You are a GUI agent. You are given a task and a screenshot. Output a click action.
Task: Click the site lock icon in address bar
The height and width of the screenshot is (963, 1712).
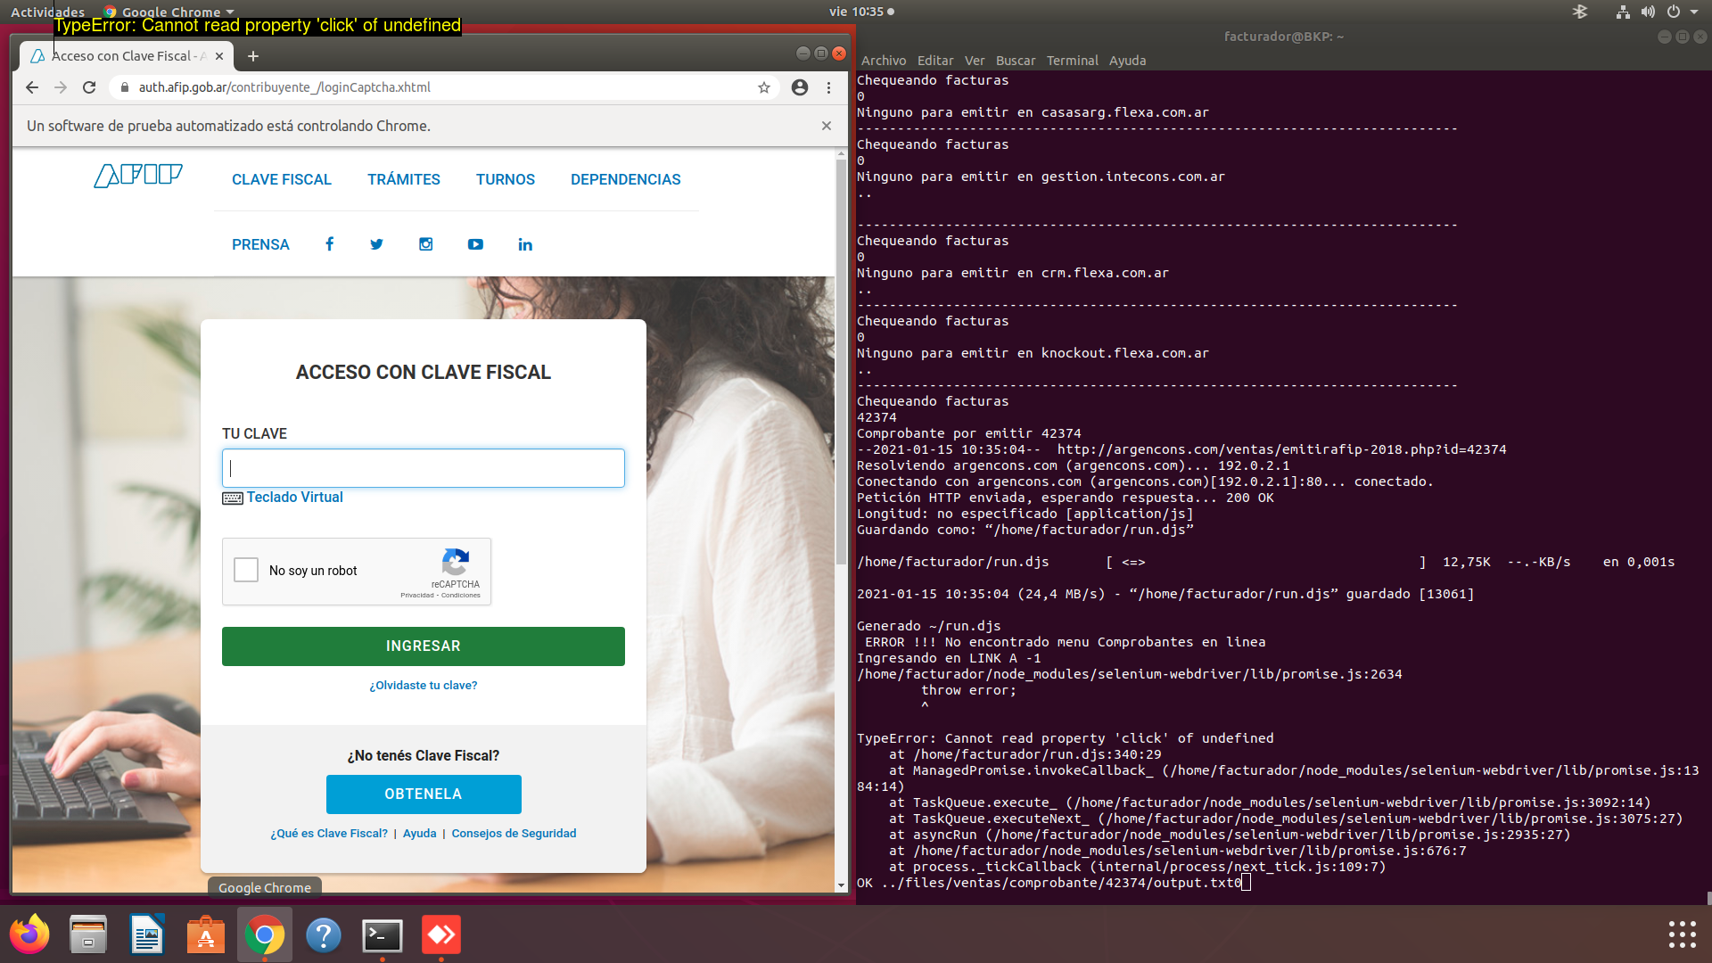coord(125,87)
